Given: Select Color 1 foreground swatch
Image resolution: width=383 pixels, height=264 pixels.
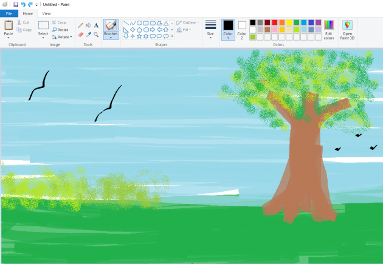Looking at the screenshot, I should click(x=228, y=29).
